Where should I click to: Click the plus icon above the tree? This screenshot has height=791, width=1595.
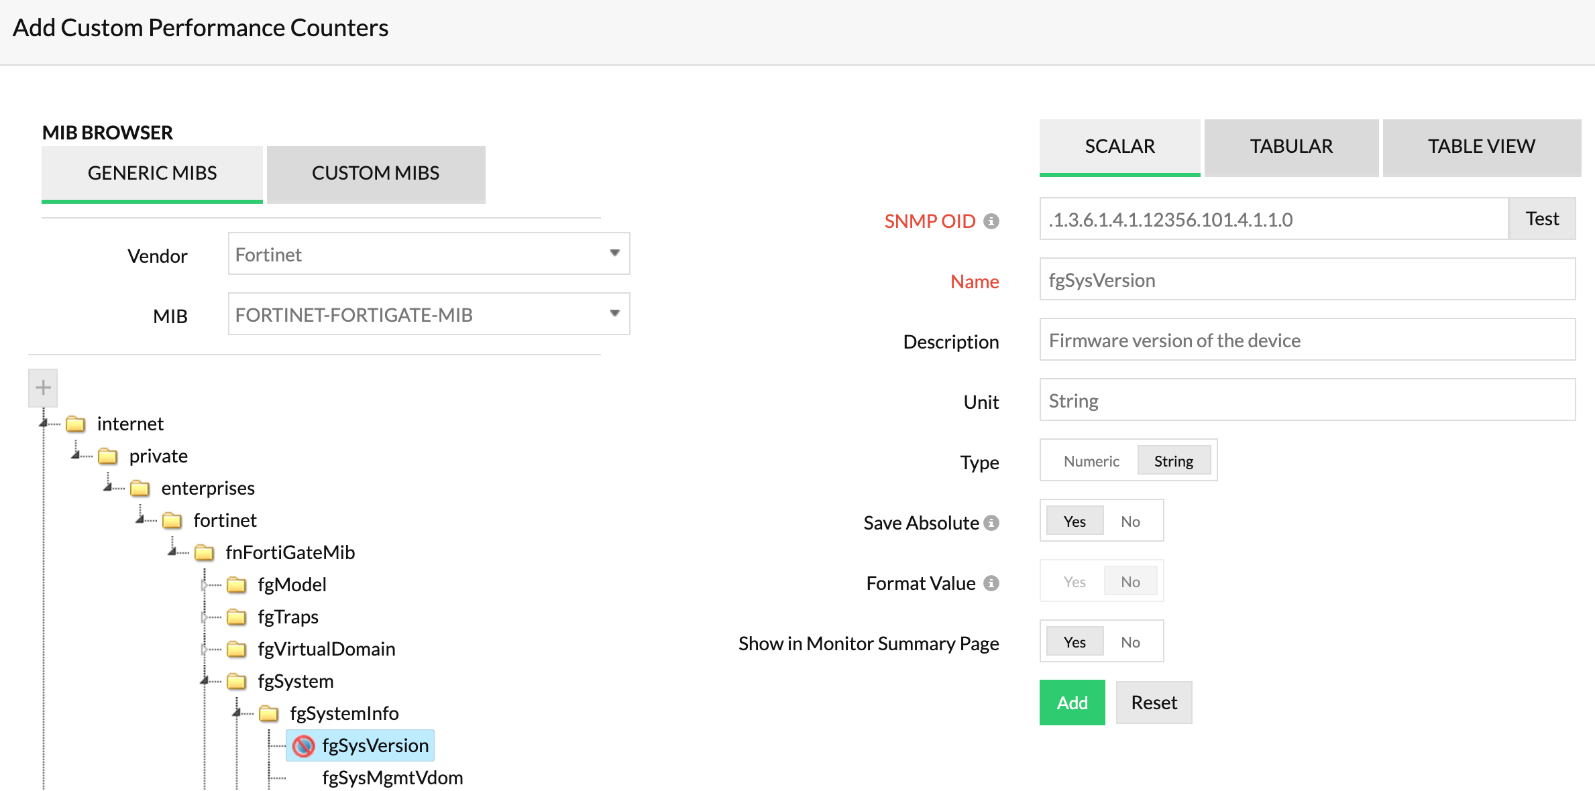[x=43, y=387]
